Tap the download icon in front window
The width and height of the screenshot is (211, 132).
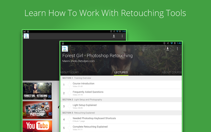pyautogui.click(x=167, y=49)
